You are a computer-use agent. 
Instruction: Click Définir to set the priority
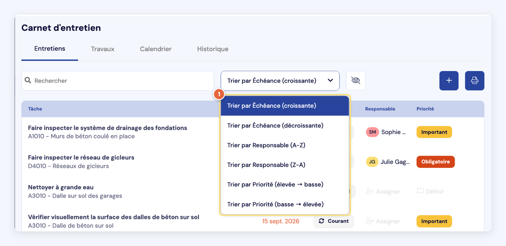pyautogui.click(x=431, y=191)
